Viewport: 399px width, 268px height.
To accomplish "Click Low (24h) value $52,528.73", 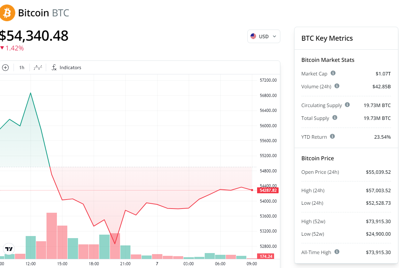I will click(x=378, y=203).
